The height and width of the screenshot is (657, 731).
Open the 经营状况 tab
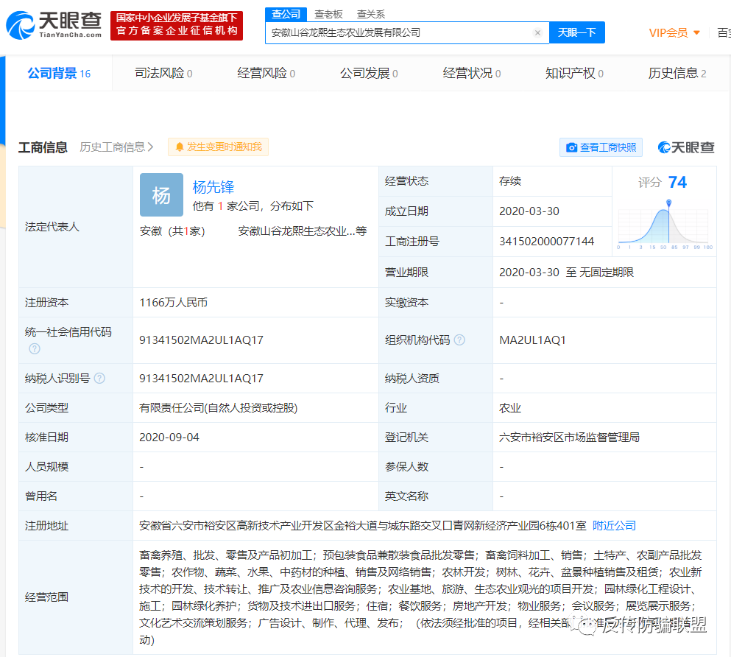(x=471, y=73)
